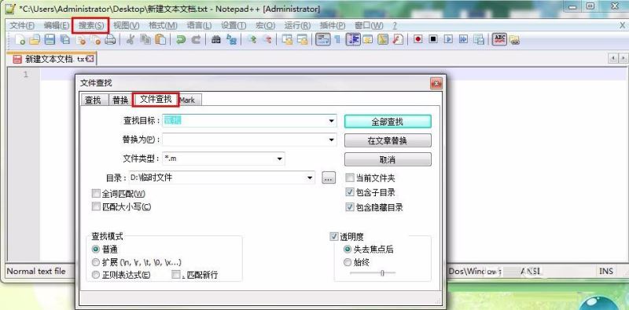
Task: Check the 匹配大小写(C) checkbox
Action: (x=96, y=206)
